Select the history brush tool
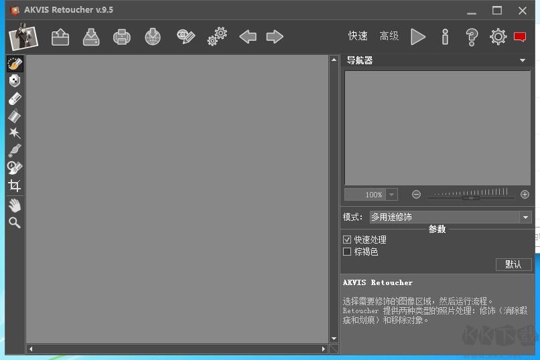This screenshot has width=540, height=360. (15, 168)
